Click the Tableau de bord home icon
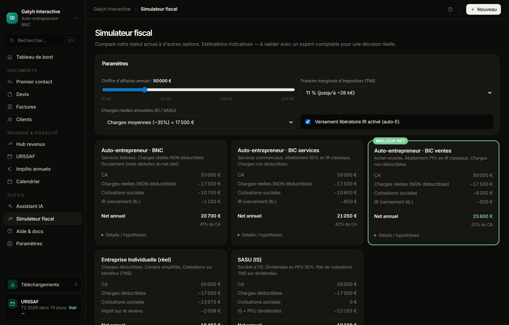The image size is (509, 325). (10, 57)
